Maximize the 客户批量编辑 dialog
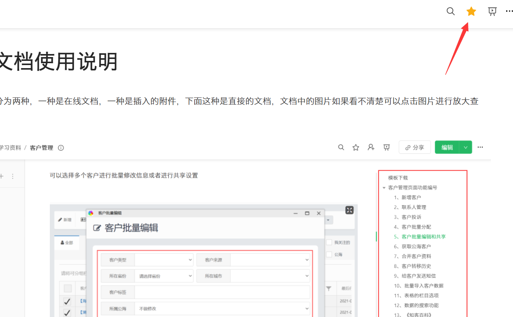Viewport: 513px width, 317px height. pos(307,213)
